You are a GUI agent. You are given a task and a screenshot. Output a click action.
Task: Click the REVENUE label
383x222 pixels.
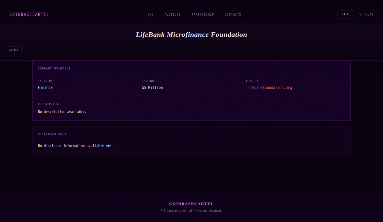point(148,81)
